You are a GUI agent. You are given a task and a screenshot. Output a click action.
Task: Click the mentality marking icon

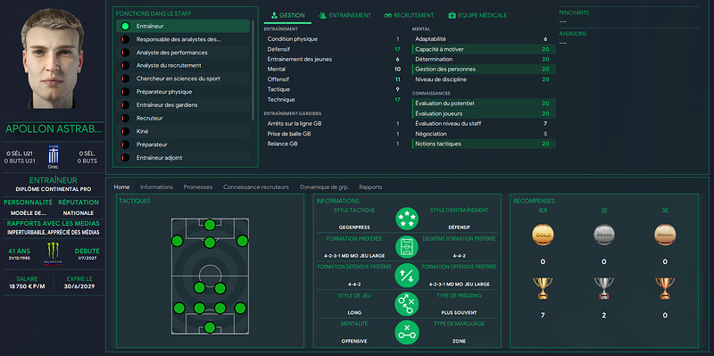[407, 333]
